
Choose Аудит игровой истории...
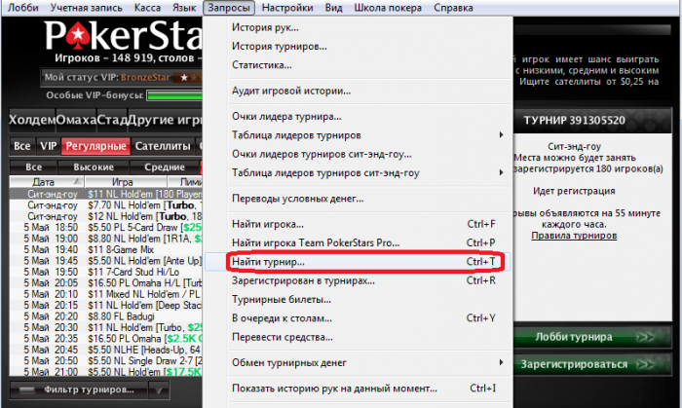pos(358,91)
